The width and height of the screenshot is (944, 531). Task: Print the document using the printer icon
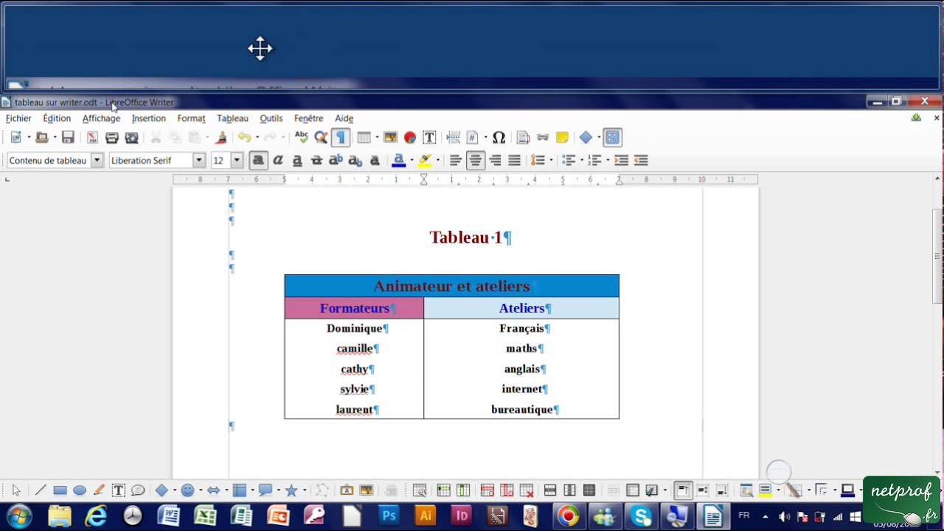(112, 137)
